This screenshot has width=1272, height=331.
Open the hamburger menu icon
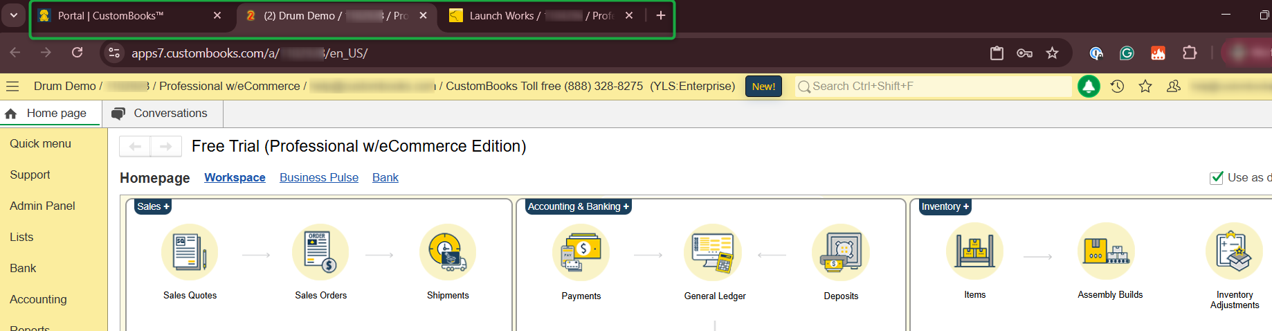click(12, 87)
